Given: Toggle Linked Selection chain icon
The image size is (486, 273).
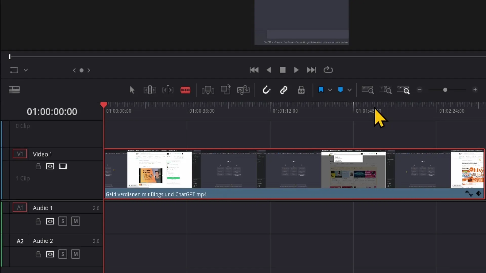Looking at the screenshot, I should [284, 90].
